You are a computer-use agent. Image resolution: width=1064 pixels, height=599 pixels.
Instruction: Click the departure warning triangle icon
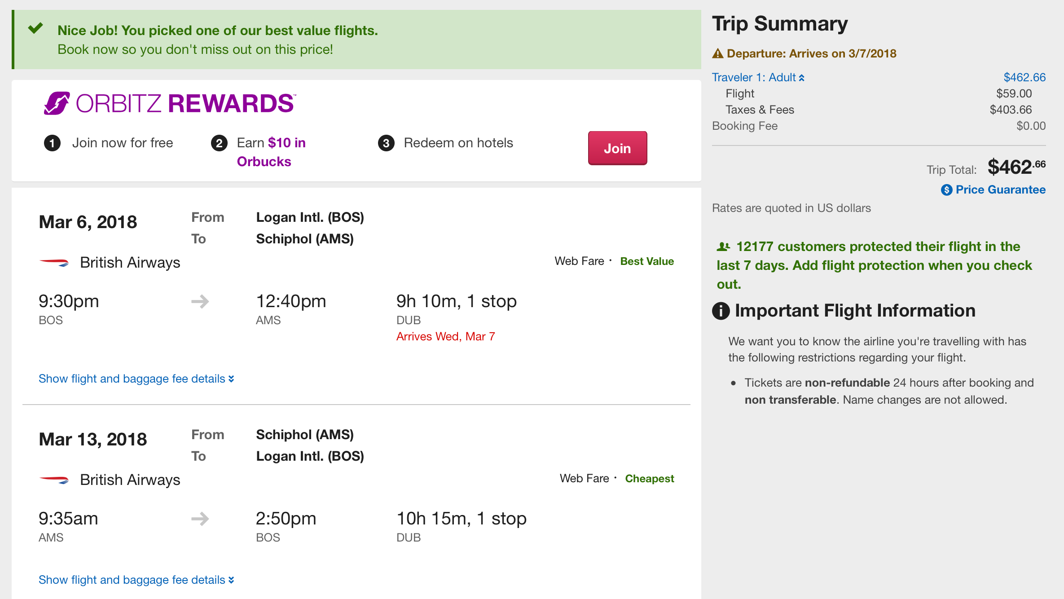tap(718, 54)
